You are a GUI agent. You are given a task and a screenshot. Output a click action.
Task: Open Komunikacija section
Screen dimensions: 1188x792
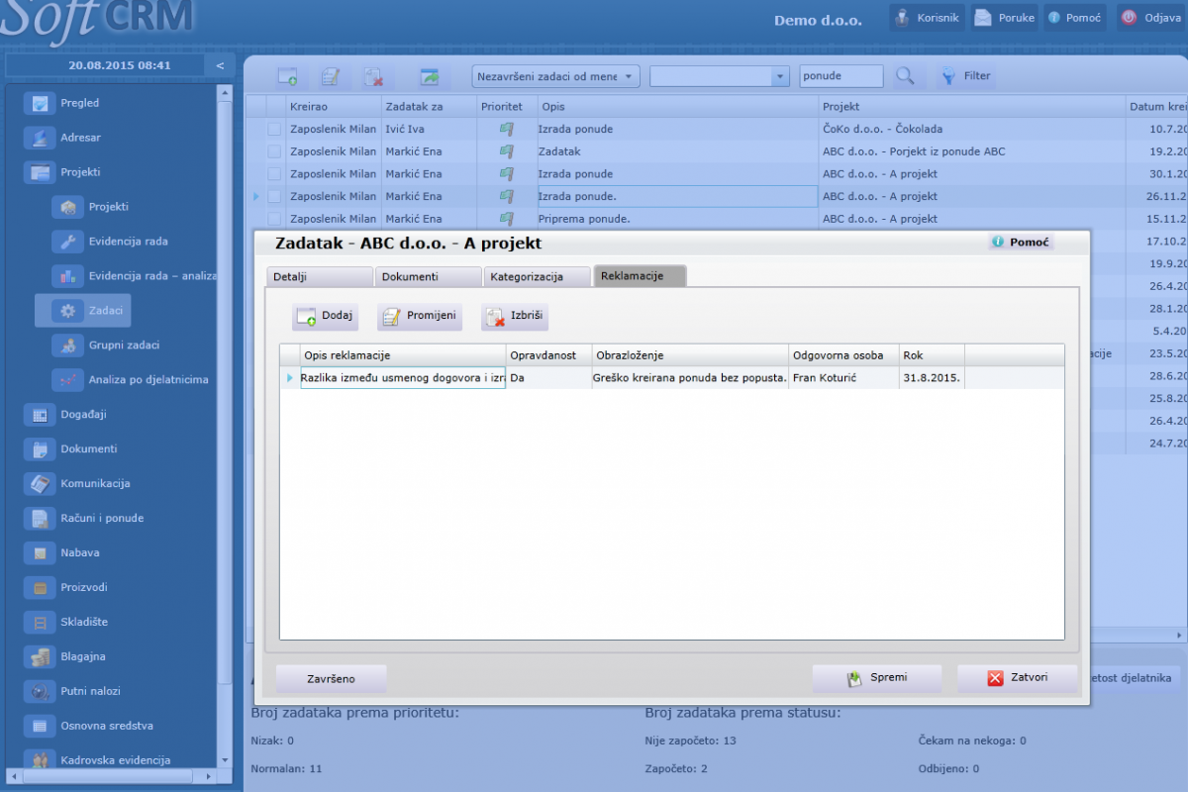(78, 484)
